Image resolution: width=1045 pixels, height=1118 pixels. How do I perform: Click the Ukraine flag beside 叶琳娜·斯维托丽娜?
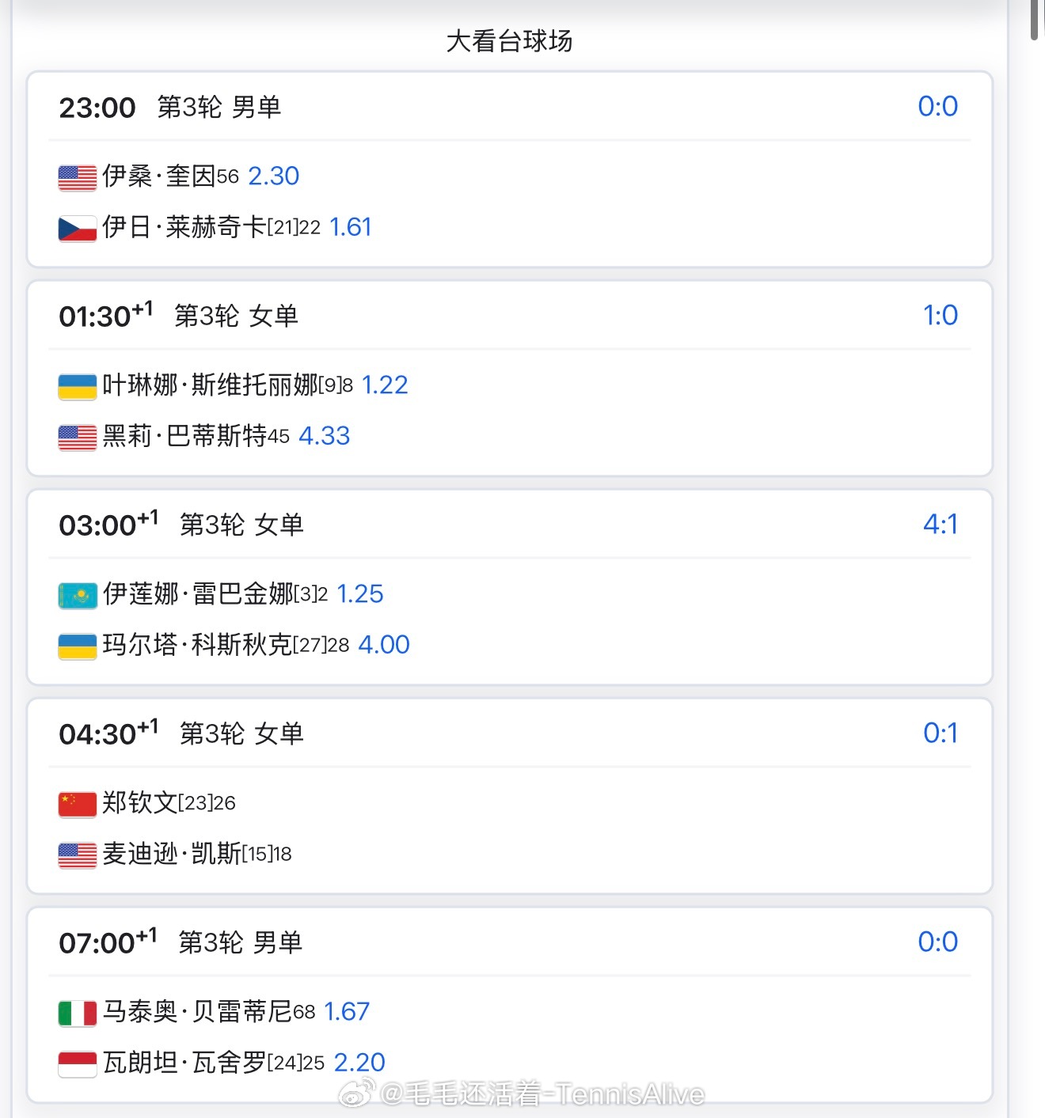[78, 386]
